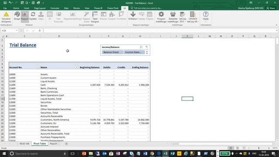Click the account name at top right
Image resolution: width=279 pixels, height=157 pixels.
(x=251, y=8)
